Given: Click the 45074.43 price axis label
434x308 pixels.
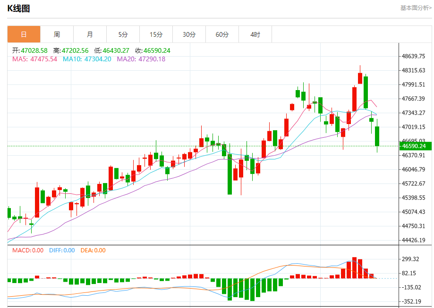Looking at the screenshot, I should point(414,212).
